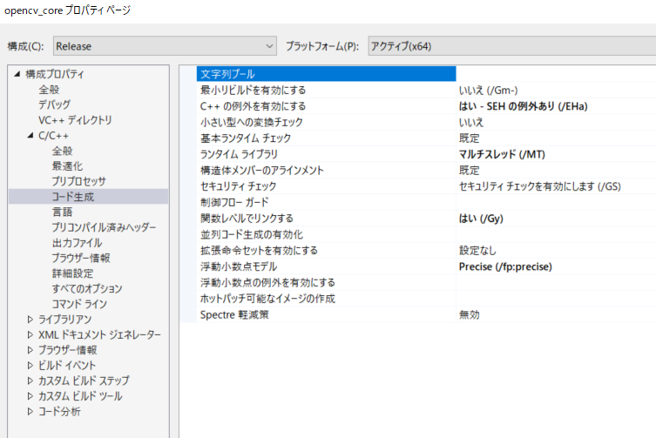Click いいえ value for 小さい型への変換チェック
Screen dimensions: 656x438
coord(471,122)
